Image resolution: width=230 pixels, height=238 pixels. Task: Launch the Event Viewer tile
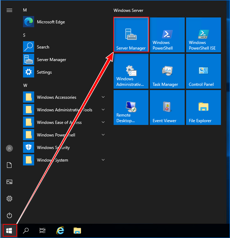point(167,107)
